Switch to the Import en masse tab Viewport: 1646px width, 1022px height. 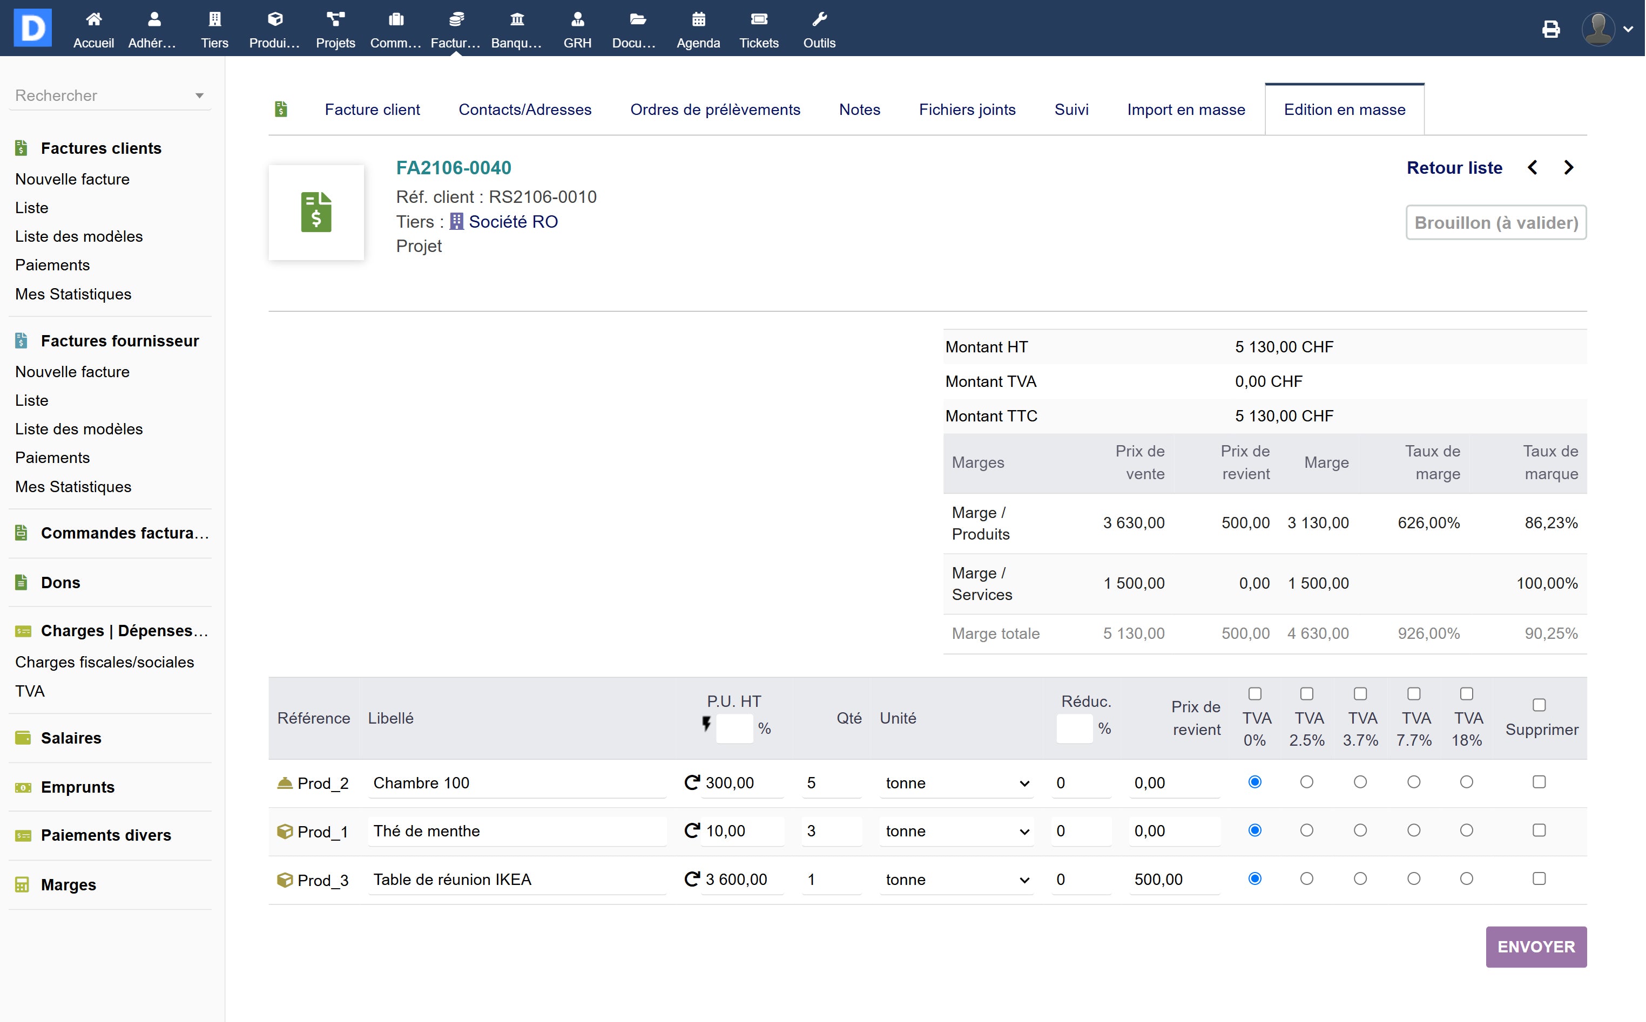pos(1185,110)
